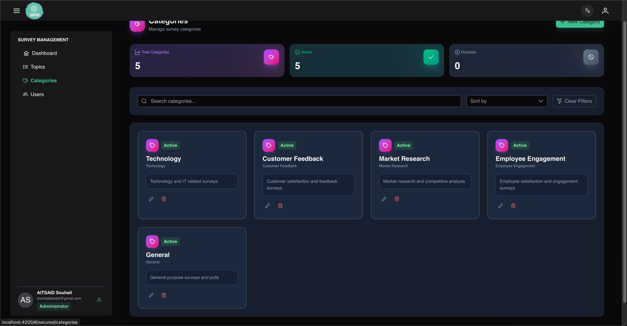Click 'Market research and competitive analysis' description
The width and height of the screenshot is (627, 326).
(424, 182)
